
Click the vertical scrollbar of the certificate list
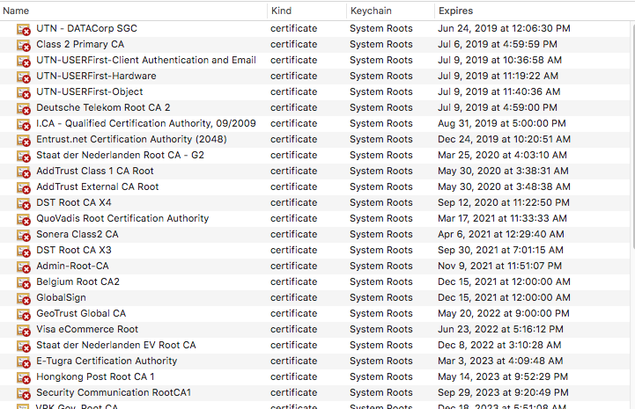pos(632,135)
